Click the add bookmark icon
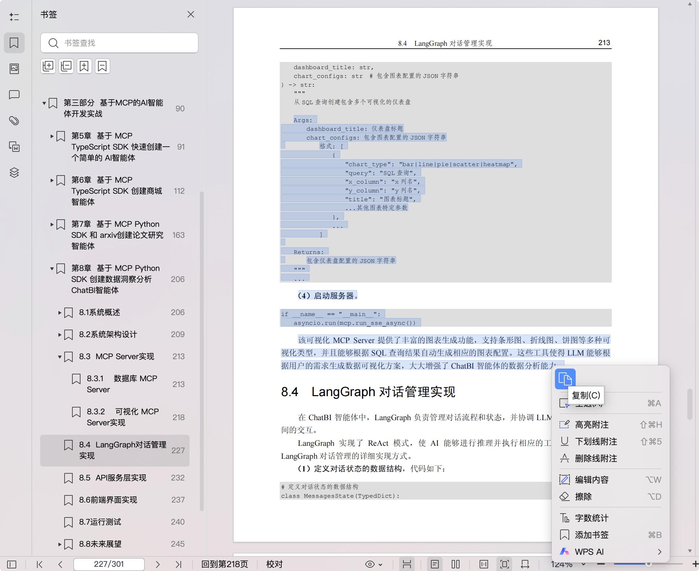Image resolution: width=699 pixels, height=571 pixels. click(x=84, y=66)
